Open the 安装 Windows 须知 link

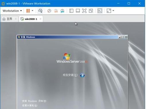coord(34,101)
